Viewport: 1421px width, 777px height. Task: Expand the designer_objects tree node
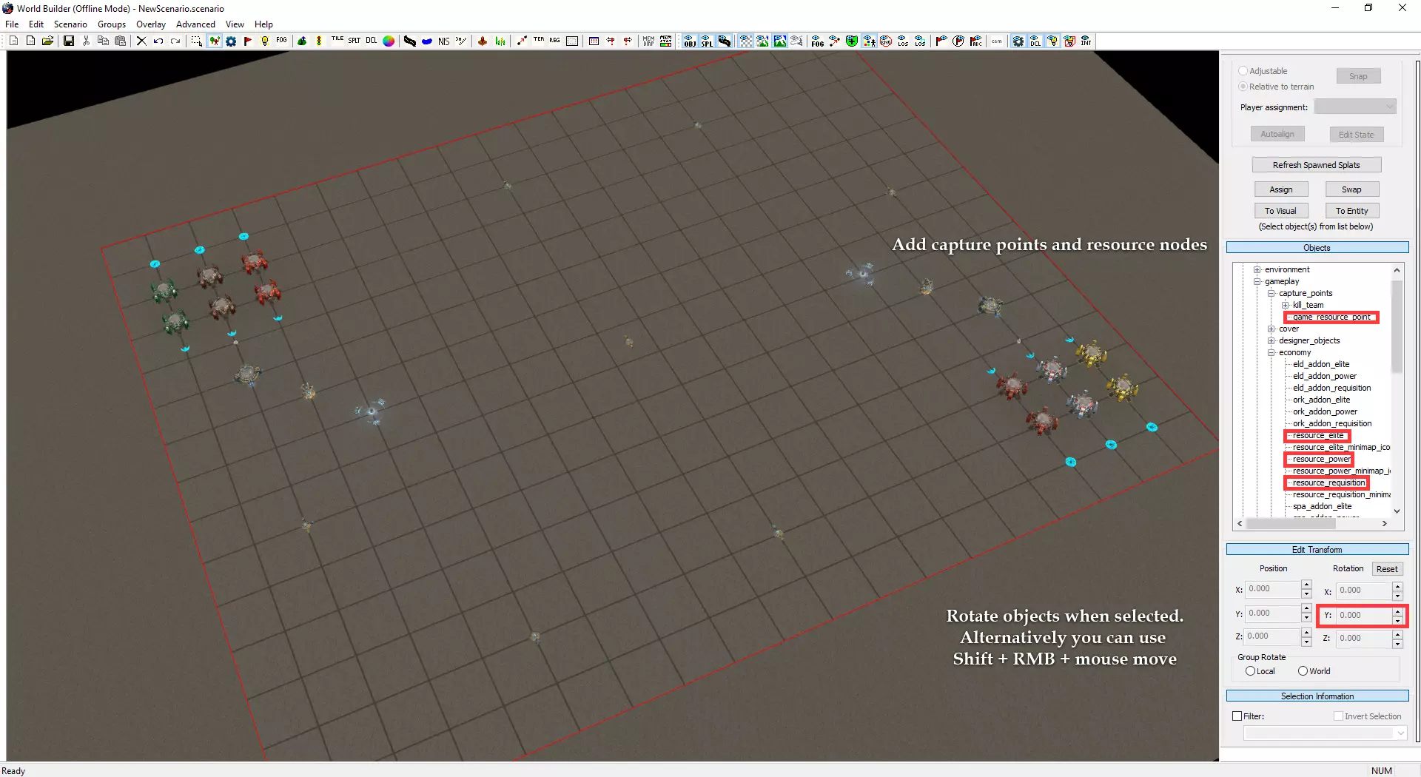(x=1271, y=340)
